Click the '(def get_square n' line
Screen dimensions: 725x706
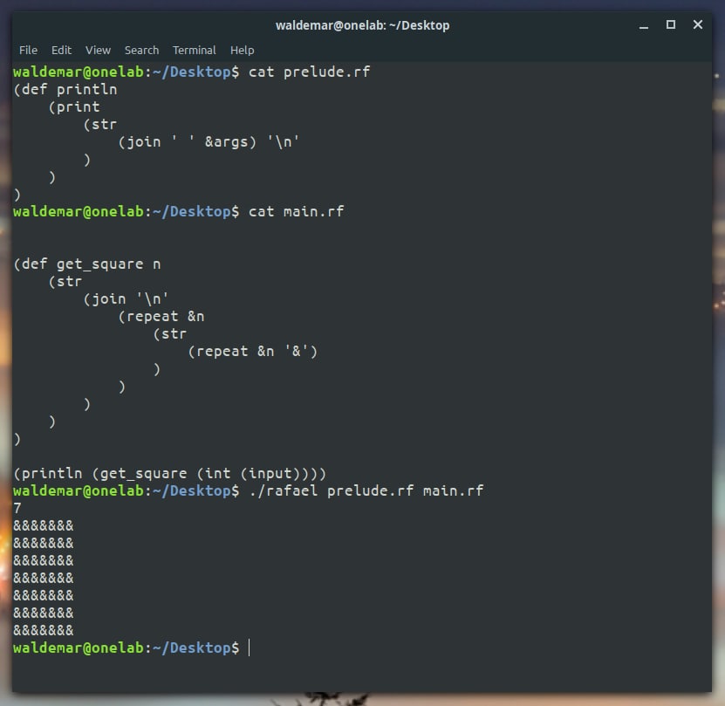tap(87, 264)
